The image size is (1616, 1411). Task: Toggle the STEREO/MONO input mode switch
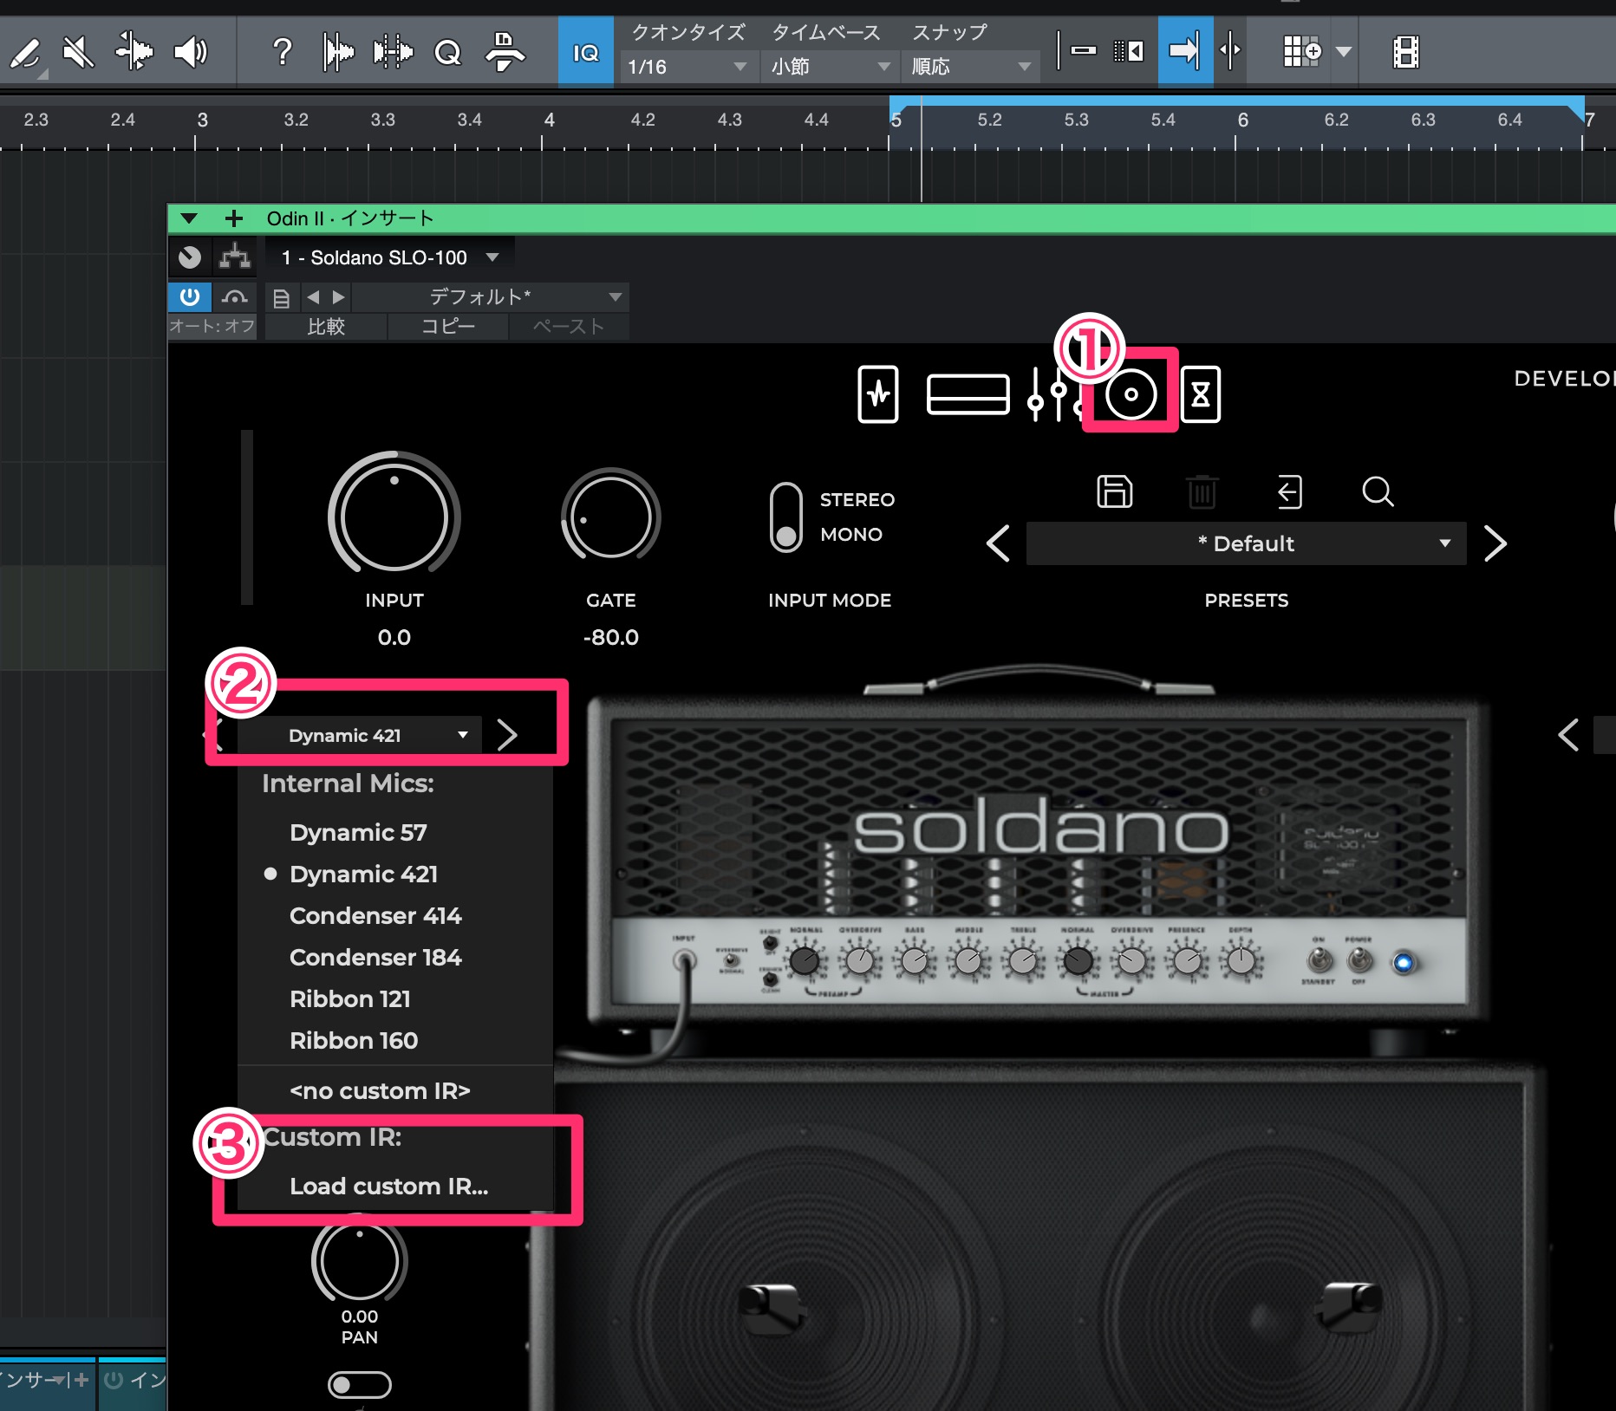785,517
